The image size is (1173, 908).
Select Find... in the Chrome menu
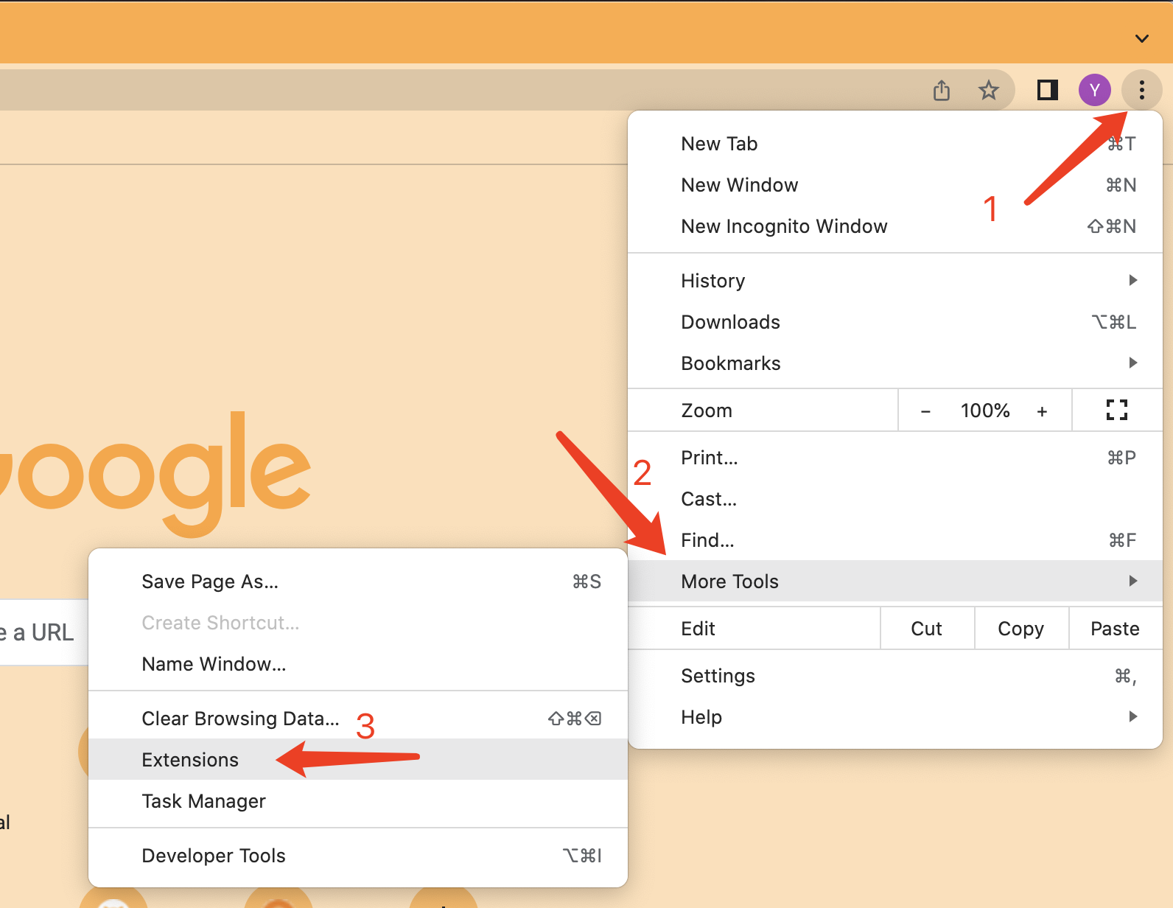tap(895, 540)
